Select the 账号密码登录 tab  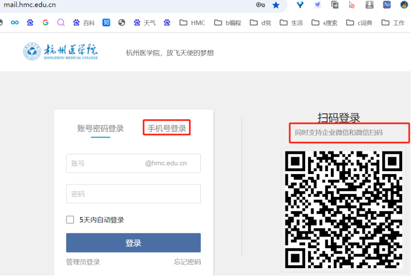click(100, 129)
